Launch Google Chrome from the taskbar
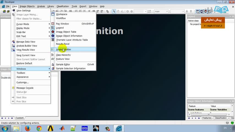Image resolution: width=235 pixels, height=132 pixels. 39,128
